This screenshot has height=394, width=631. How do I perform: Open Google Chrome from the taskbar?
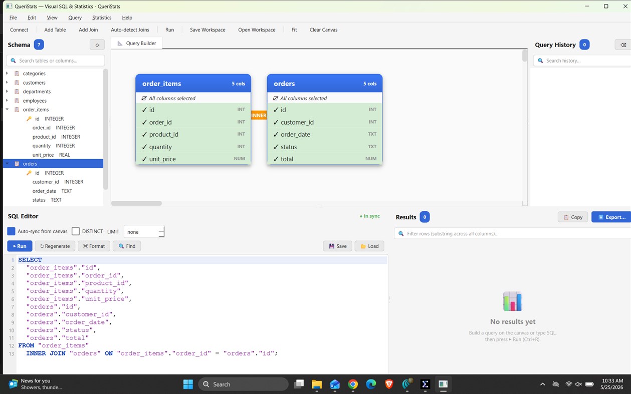click(x=353, y=384)
